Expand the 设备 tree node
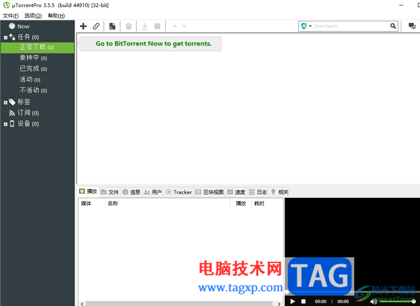The height and width of the screenshot is (306, 420). point(5,124)
